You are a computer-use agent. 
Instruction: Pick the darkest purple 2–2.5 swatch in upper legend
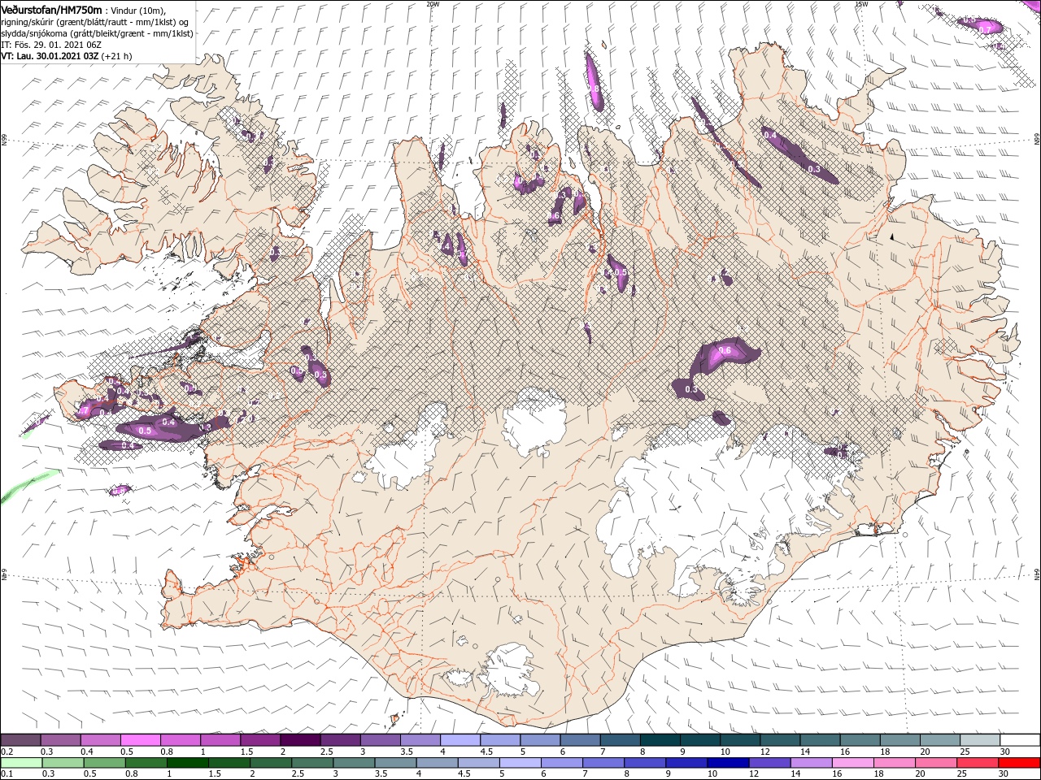pos(300,740)
